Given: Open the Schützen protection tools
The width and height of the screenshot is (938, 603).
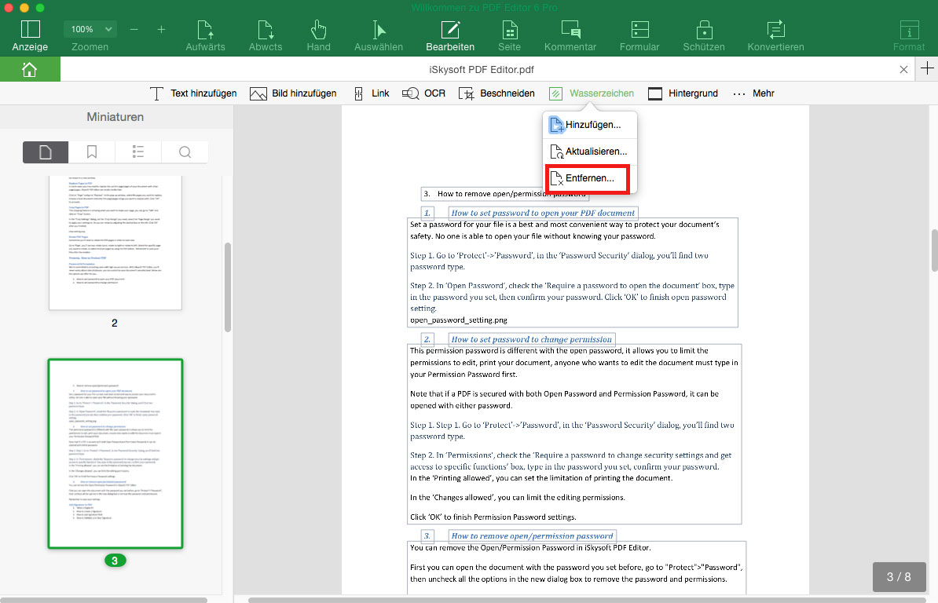Looking at the screenshot, I should coord(704,36).
